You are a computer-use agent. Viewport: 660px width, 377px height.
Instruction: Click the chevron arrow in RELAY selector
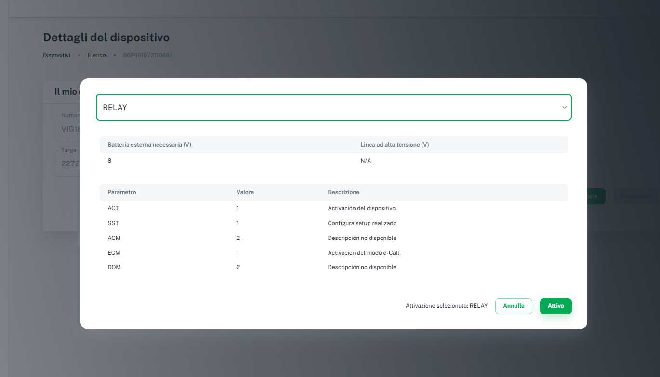point(564,107)
